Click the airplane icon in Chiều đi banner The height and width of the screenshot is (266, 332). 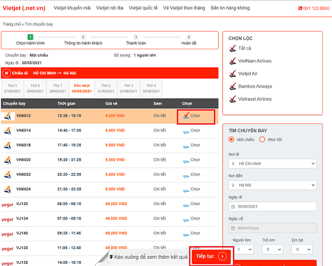click(7, 73)
